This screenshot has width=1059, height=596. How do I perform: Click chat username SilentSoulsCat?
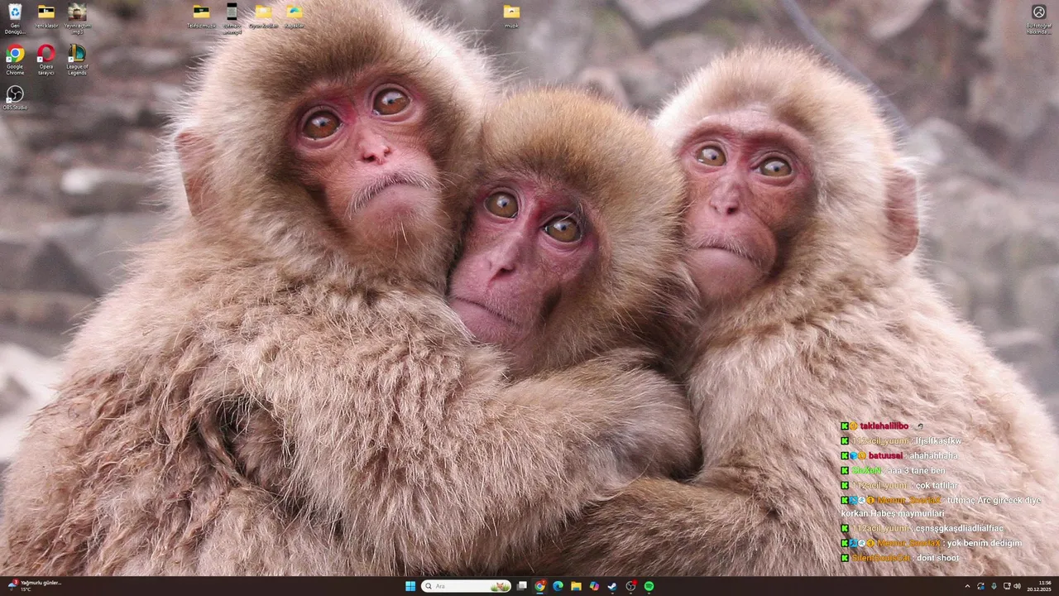[881, 558]
